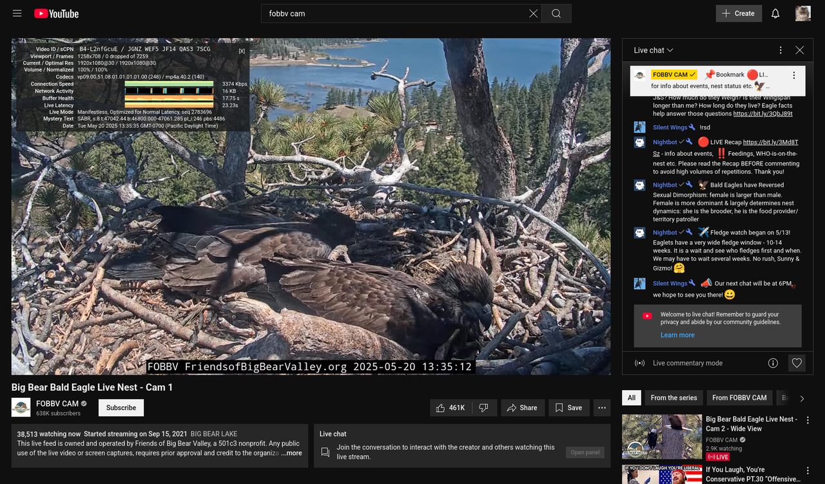This screenshot has height=484, width=825.
Task: Open the notifications bell
Action: [775, 14]
